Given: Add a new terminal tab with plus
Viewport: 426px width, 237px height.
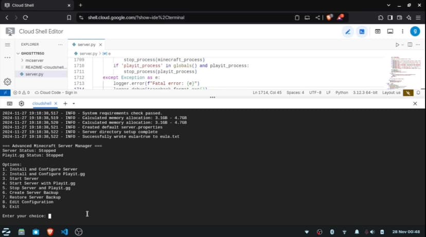Looking at the screenshot, I should (x=65, y=103).
